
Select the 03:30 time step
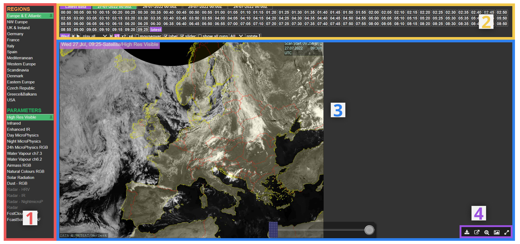click(143, 18)
